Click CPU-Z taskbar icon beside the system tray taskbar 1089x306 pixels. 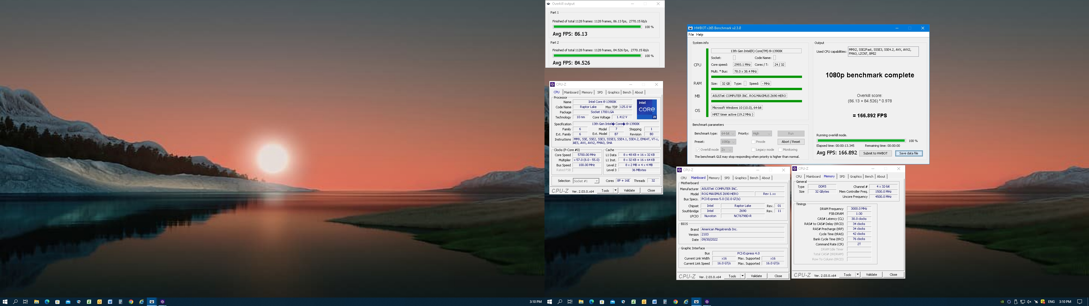[707, 302]
